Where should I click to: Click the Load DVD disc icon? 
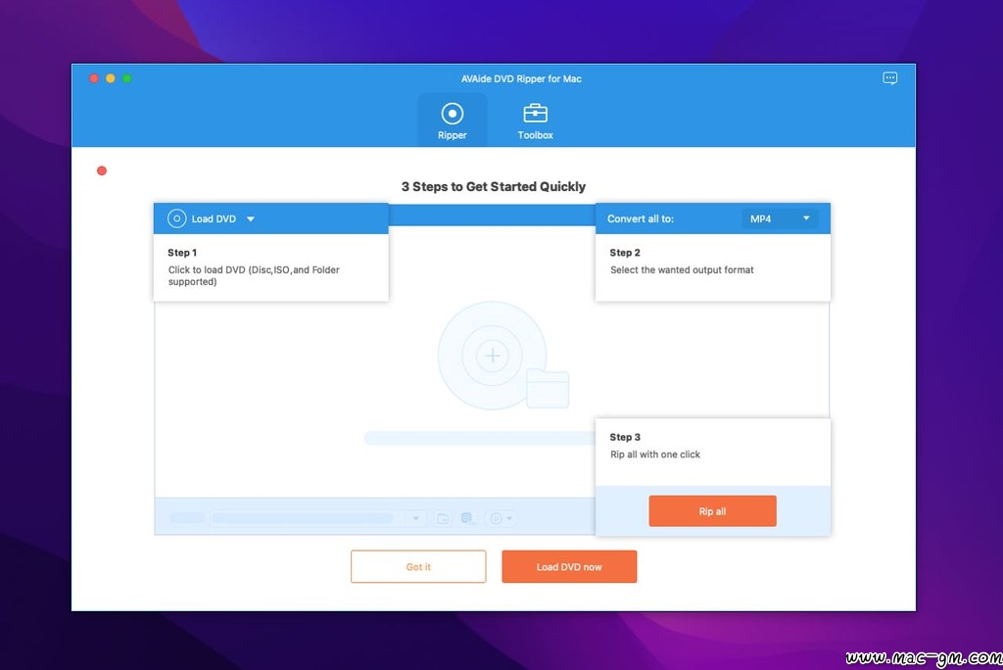pos(176,218)
